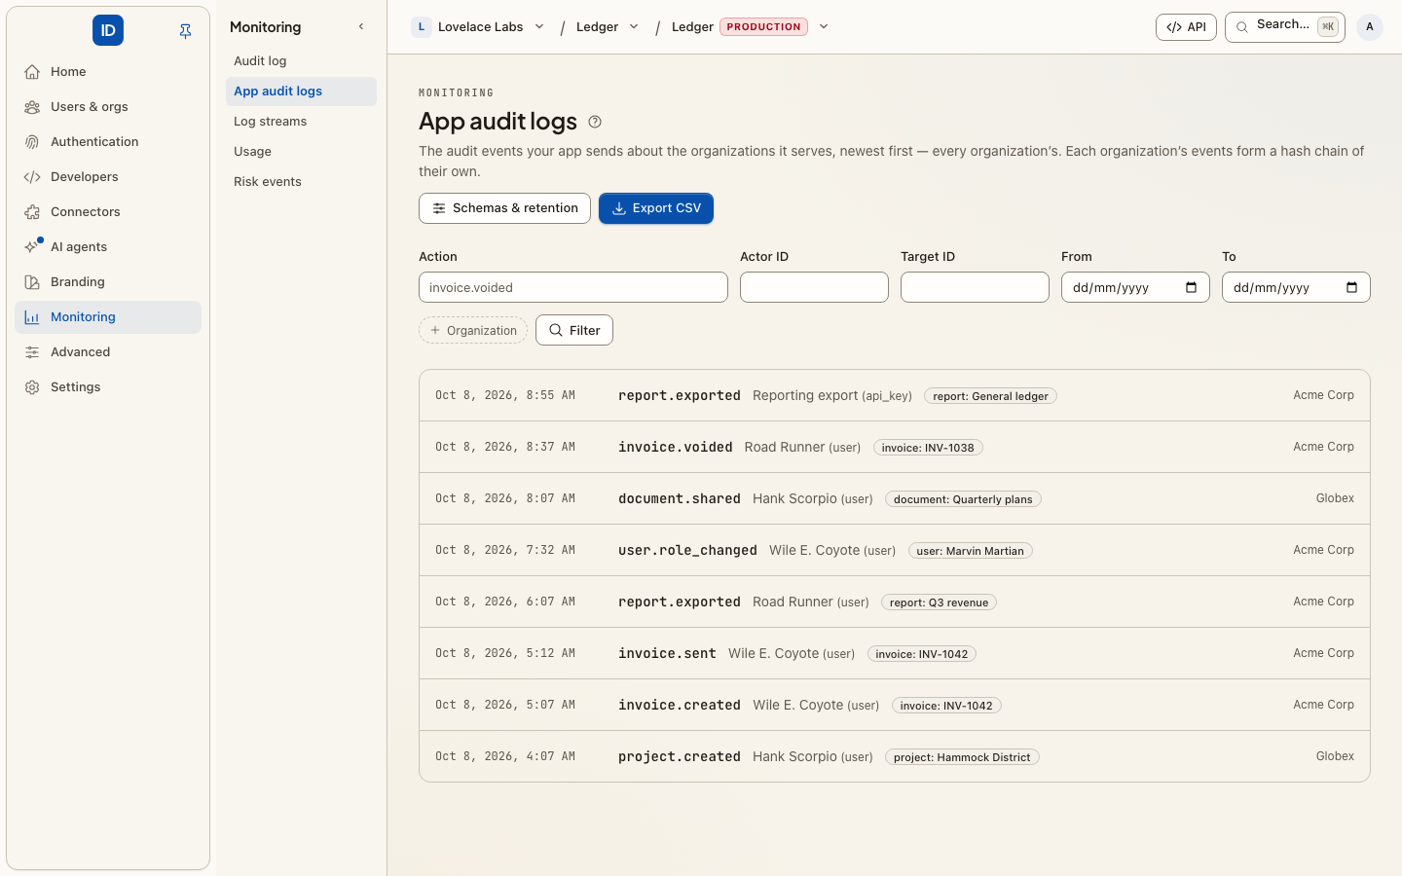Select the report: General ledger tag

click(990, 396)
